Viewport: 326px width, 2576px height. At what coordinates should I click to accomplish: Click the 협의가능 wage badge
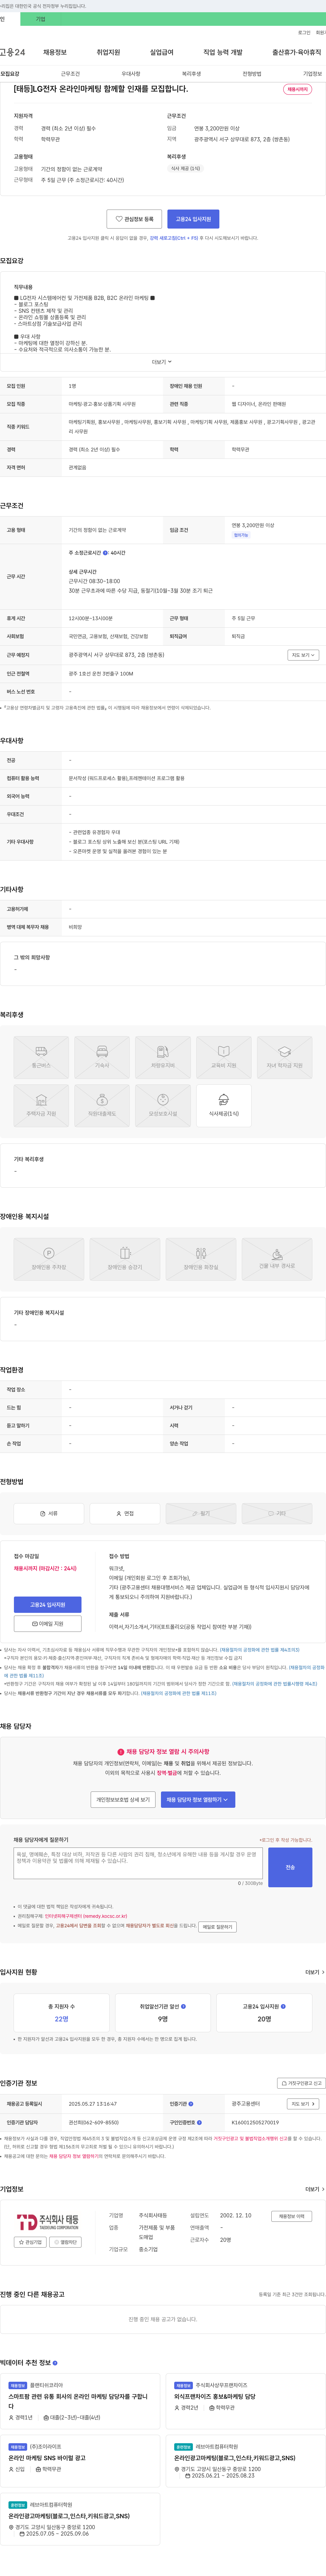pos(241,535)
